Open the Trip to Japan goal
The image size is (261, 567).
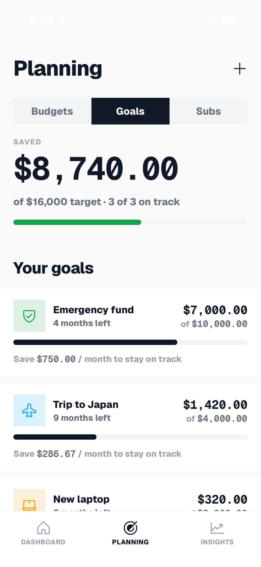(x=130, y=427)
